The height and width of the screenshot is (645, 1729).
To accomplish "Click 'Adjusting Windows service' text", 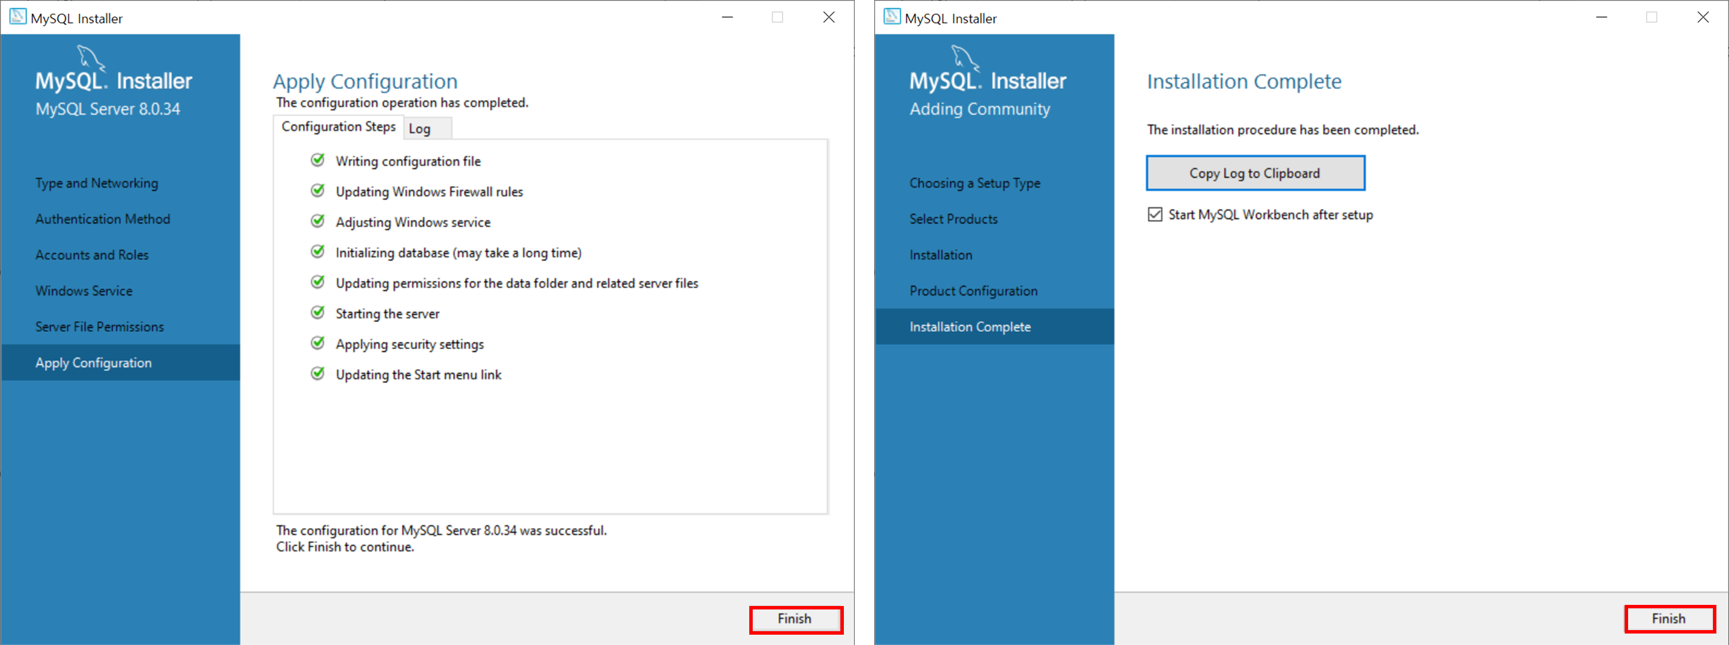I will 413,222.
